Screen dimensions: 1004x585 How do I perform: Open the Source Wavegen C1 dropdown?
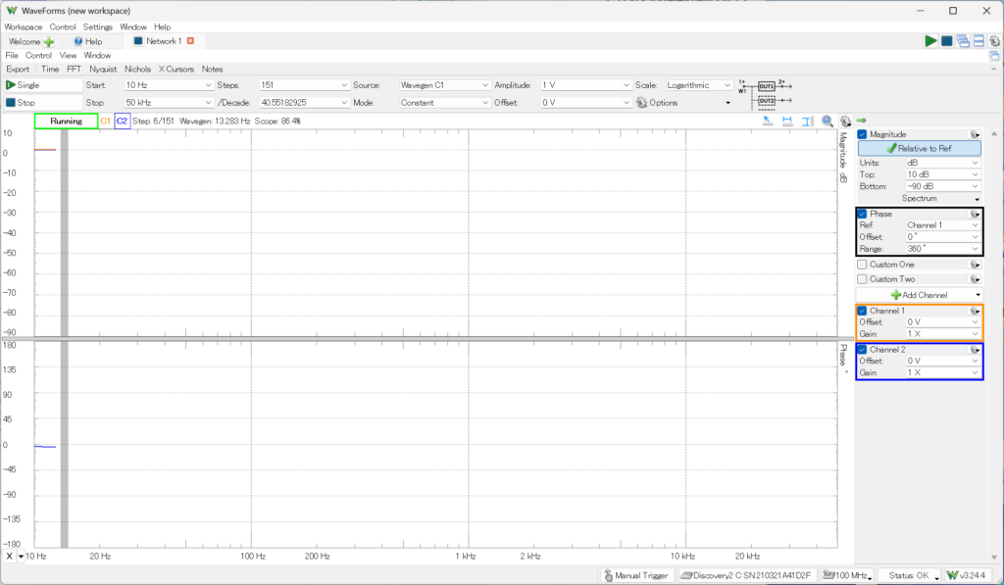click(444, 85)
